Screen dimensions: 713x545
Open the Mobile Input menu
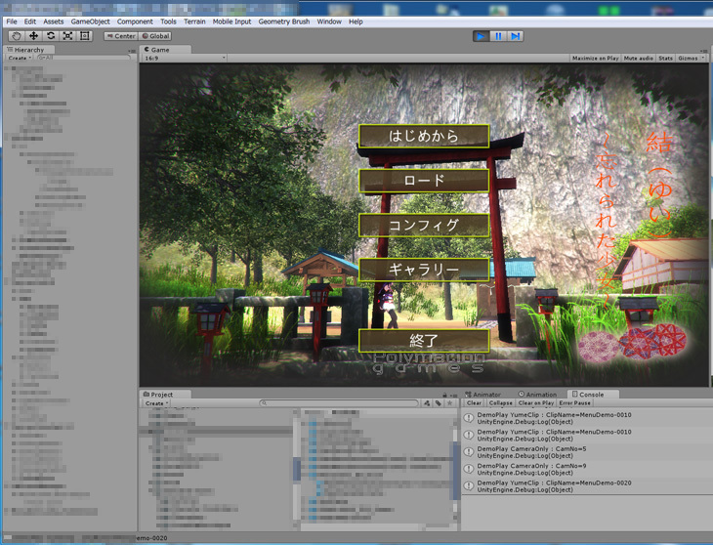[x=231, y=21]
